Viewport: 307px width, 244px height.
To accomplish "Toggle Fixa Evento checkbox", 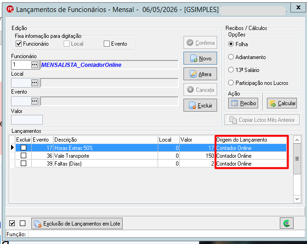I will pyautogui.click(x=106, y=43).
